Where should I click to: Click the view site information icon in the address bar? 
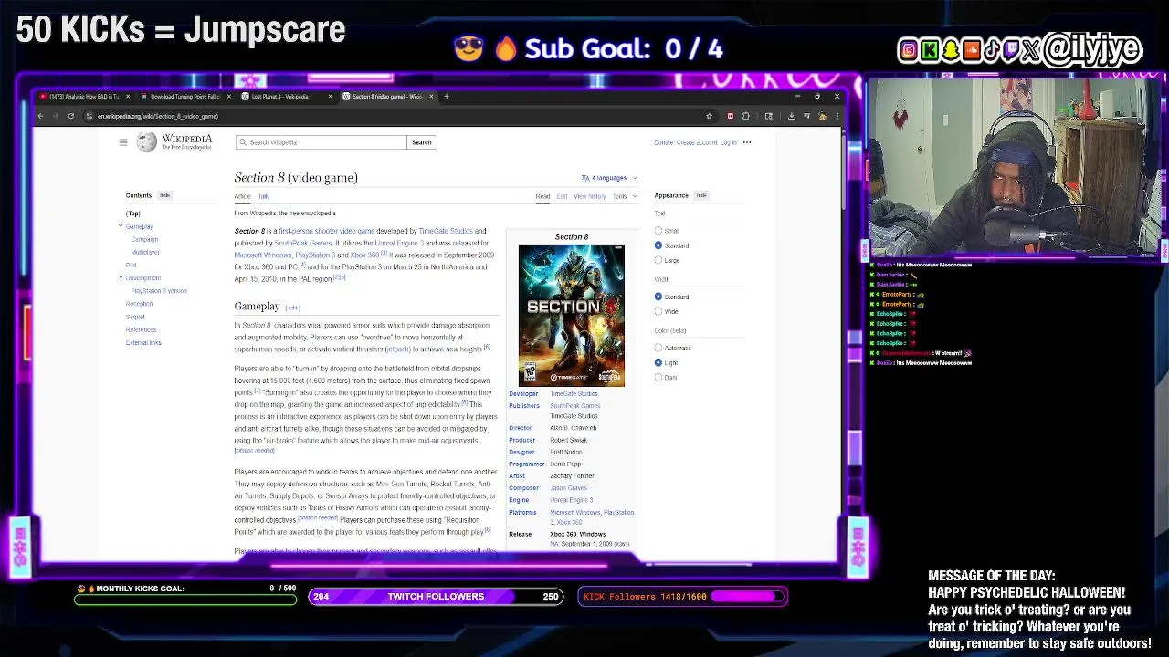coord(89,116)
